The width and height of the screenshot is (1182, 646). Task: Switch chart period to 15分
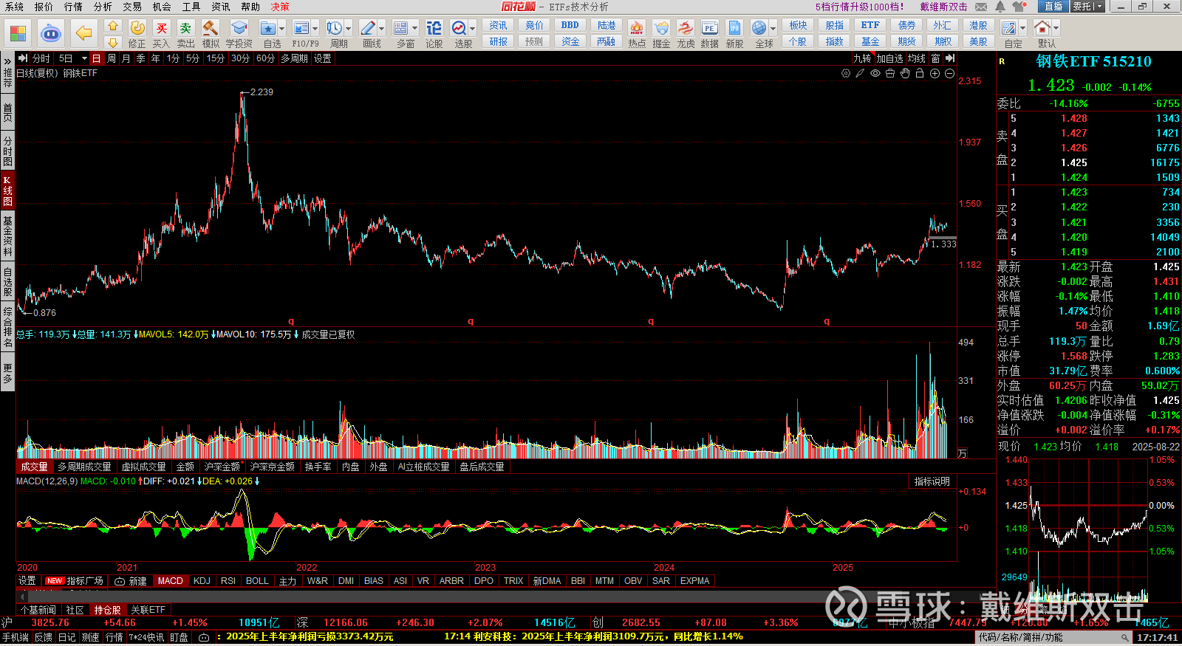(x=215, y=58)
